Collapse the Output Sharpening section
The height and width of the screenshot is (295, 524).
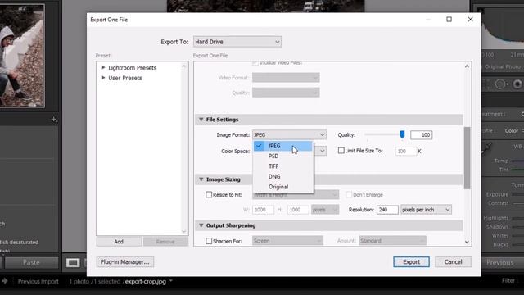tap(201, 225)
